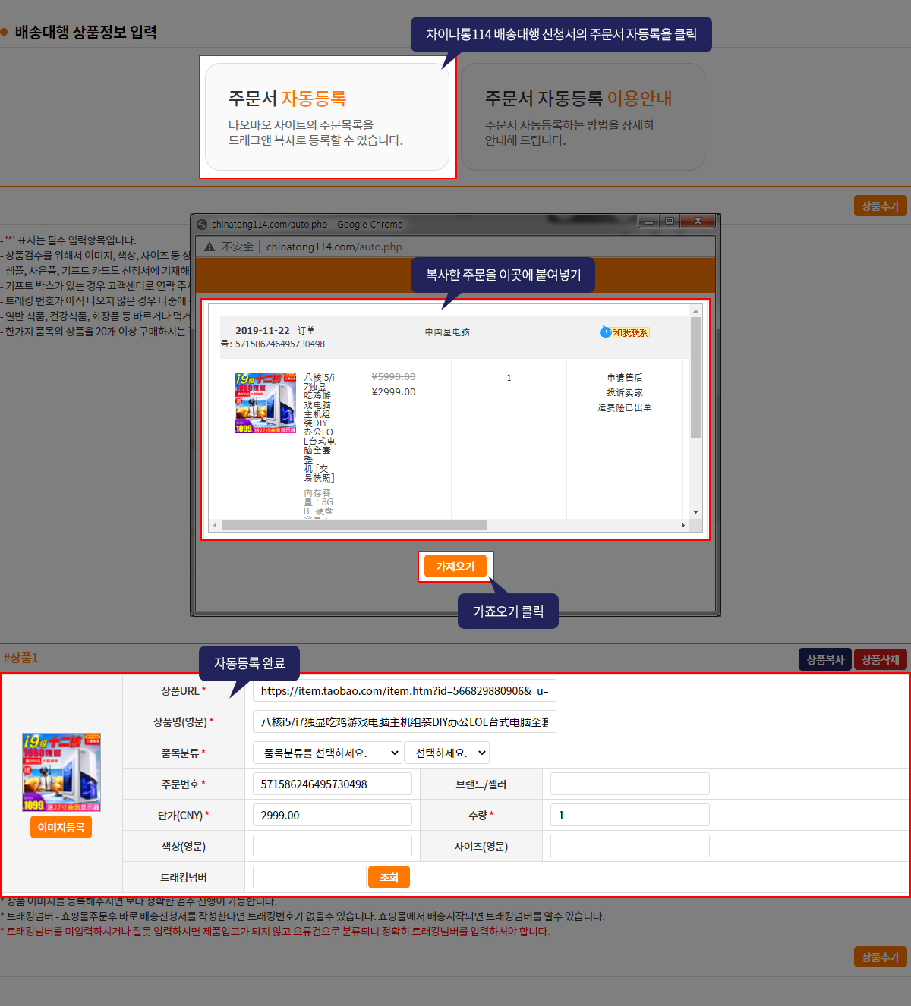
Task: Open the 품목분류를 선택하세요 dropdown
Action: click(326, 753)
